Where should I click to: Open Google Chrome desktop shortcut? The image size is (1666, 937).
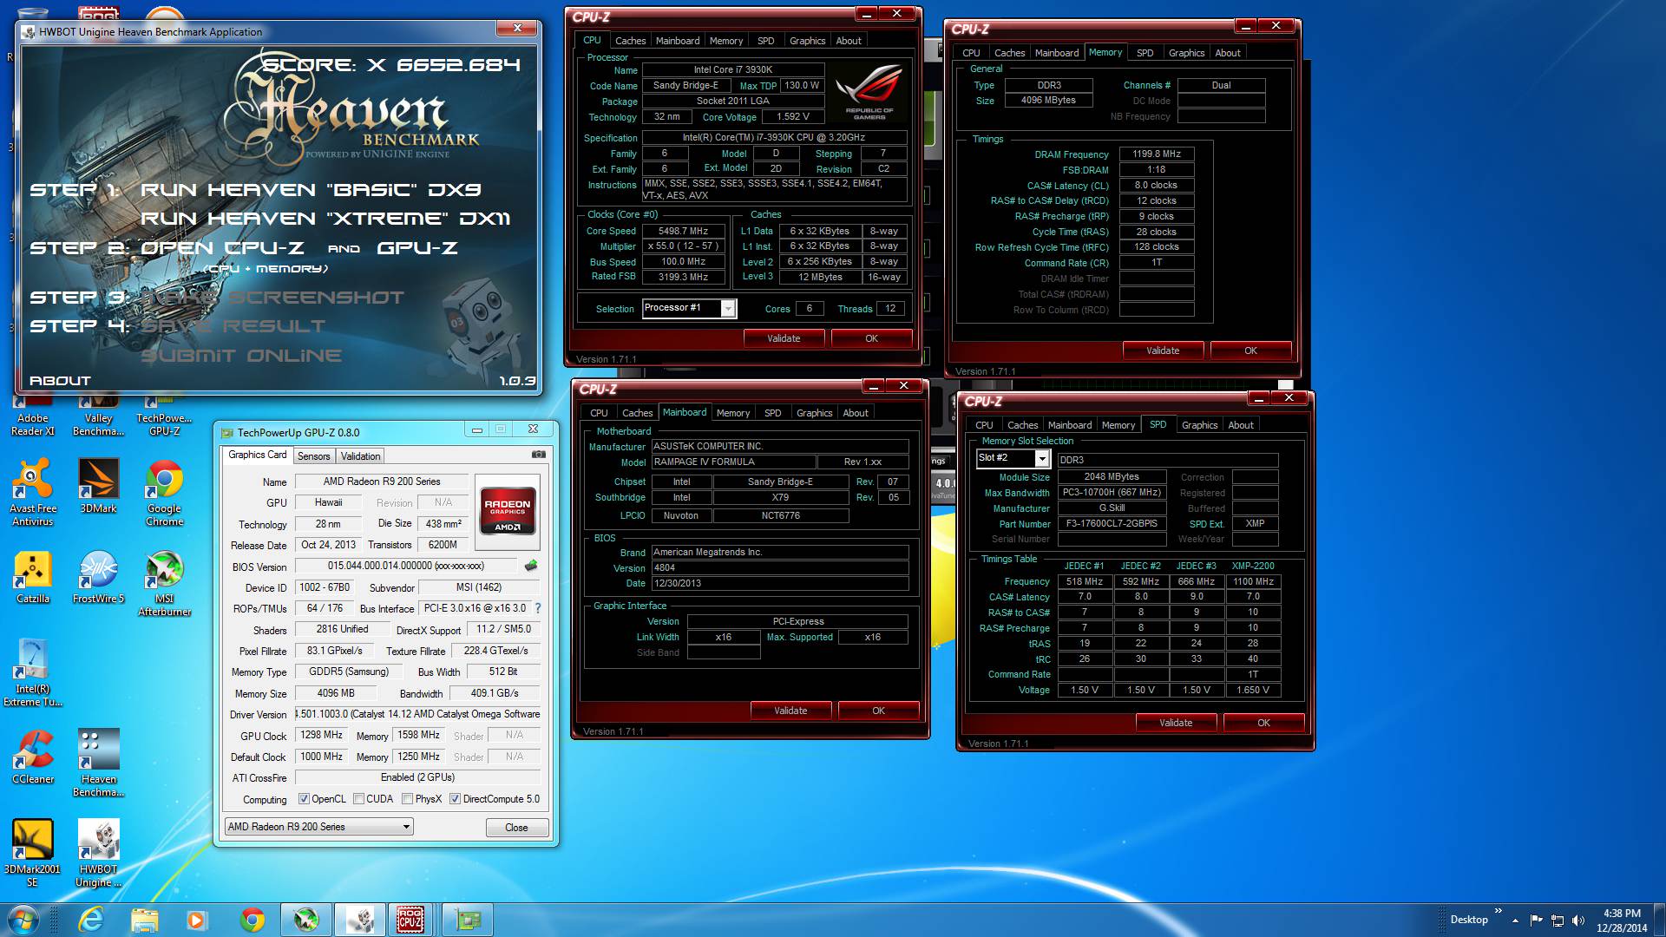click(164, 493)
